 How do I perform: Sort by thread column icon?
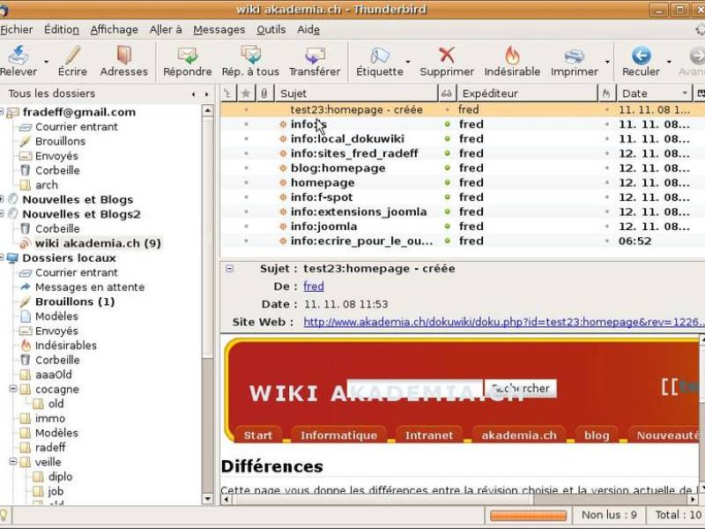point(228,93)
